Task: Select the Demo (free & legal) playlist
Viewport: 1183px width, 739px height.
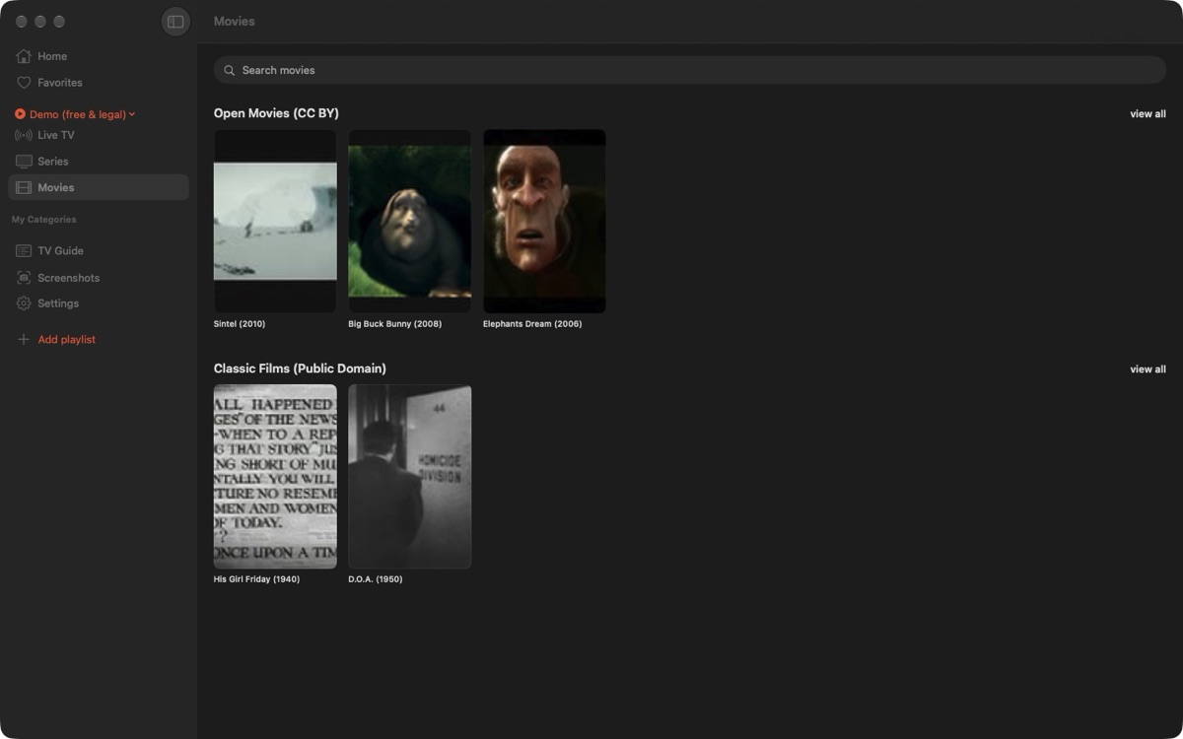Action: (78, 114)
